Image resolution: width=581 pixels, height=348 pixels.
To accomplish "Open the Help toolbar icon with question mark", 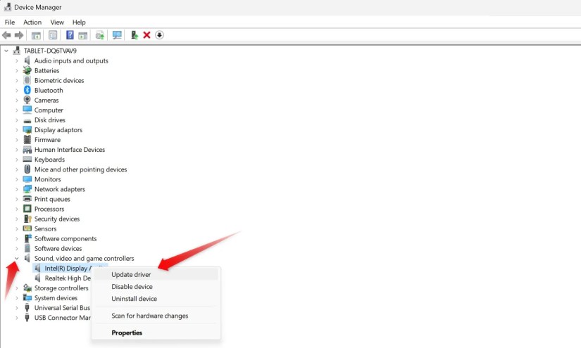I will [x=70, y=35].
